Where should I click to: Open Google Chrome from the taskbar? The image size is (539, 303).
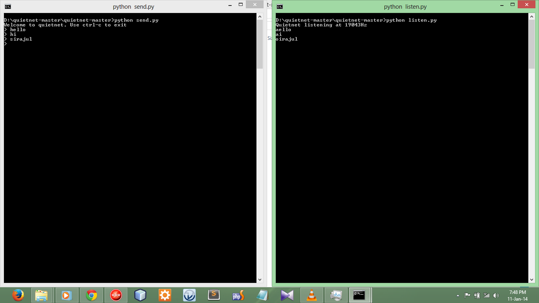(91, 295)
